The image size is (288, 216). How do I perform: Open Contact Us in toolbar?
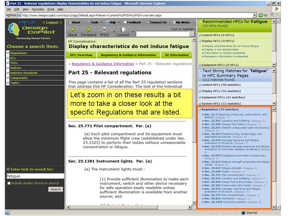(157, 22)
